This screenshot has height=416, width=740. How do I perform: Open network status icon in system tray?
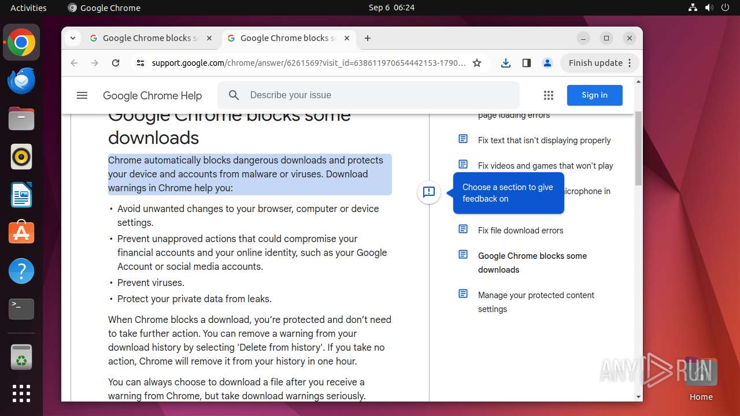tap(693, 8)
